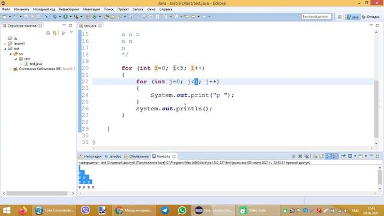Screen dimensions: 384x216
Task: Click the Debug bug icon in toolbar
Action: 55,17
